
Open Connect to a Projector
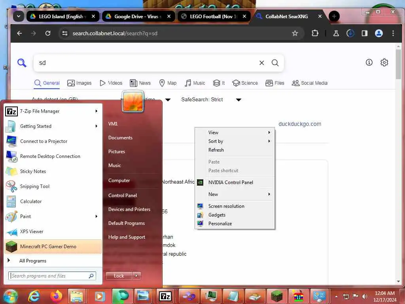(53, 141)
